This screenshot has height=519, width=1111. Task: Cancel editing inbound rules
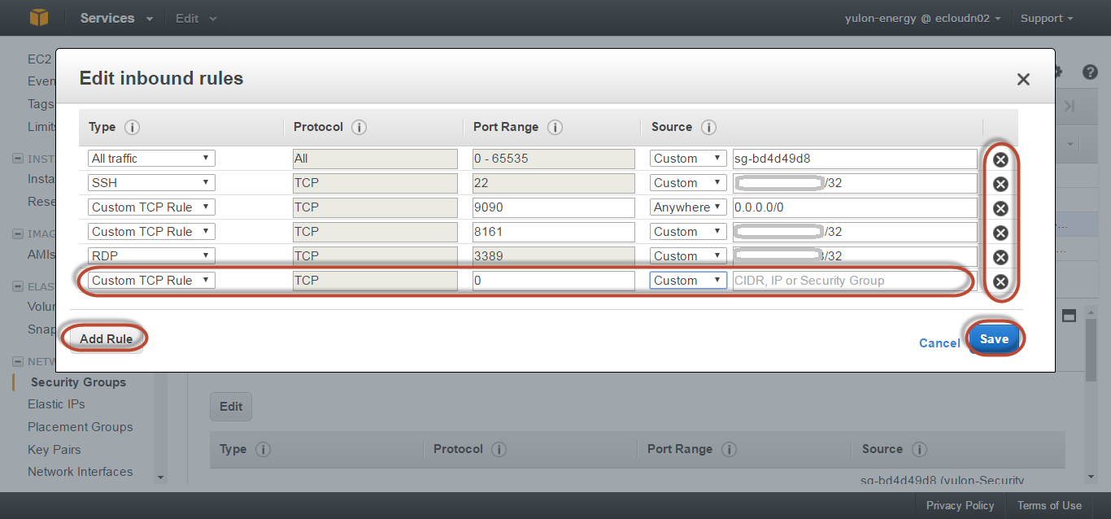(939, 343)
